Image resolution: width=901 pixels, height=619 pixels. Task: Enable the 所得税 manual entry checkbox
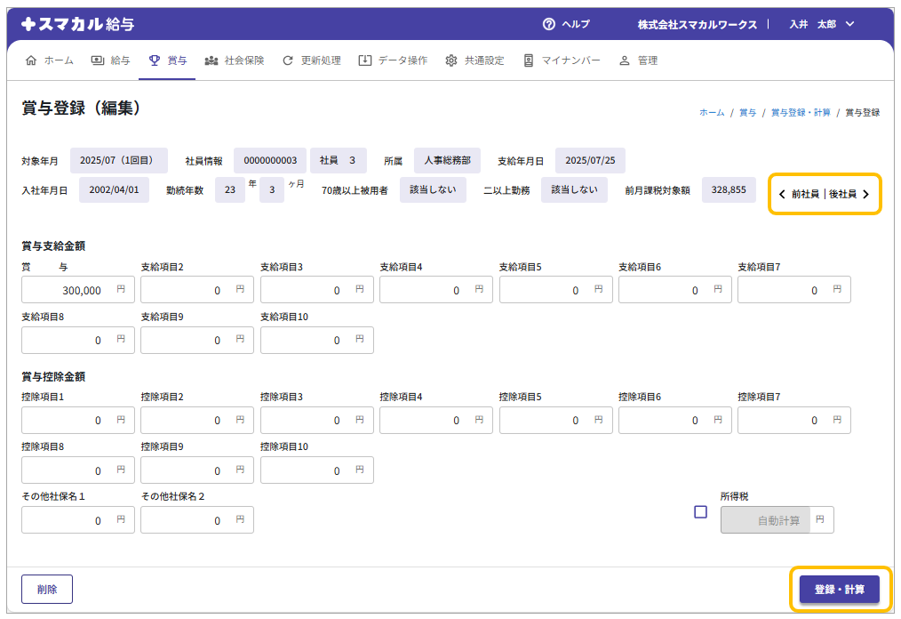click(x=700, y=511)
